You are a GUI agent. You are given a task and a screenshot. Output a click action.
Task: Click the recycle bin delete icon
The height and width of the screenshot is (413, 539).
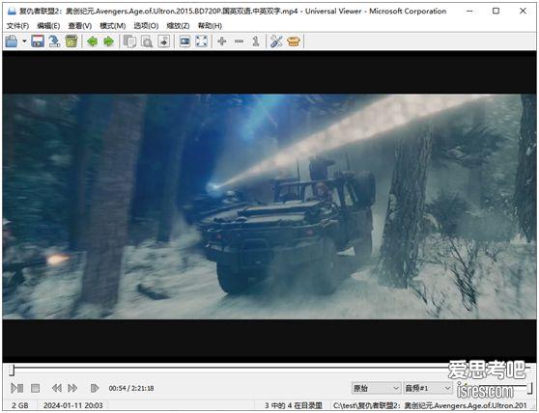[x=71, y=41]
